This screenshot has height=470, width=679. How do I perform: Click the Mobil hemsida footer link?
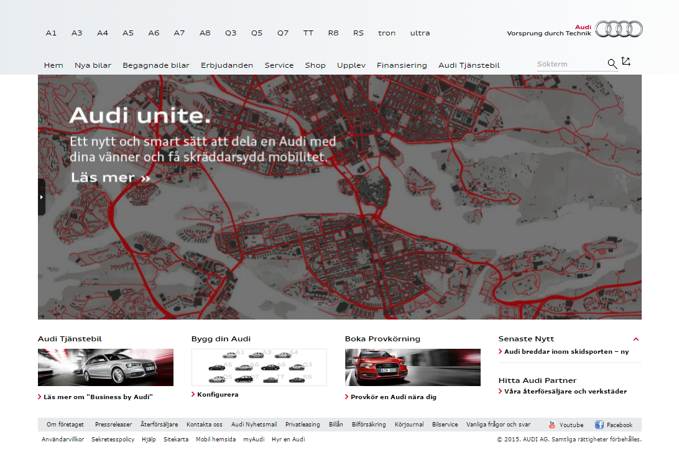point(216,440)
